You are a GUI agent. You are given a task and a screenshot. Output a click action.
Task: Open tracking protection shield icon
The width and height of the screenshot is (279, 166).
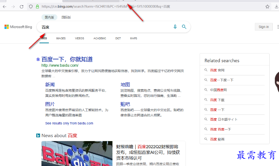(31, 7)
